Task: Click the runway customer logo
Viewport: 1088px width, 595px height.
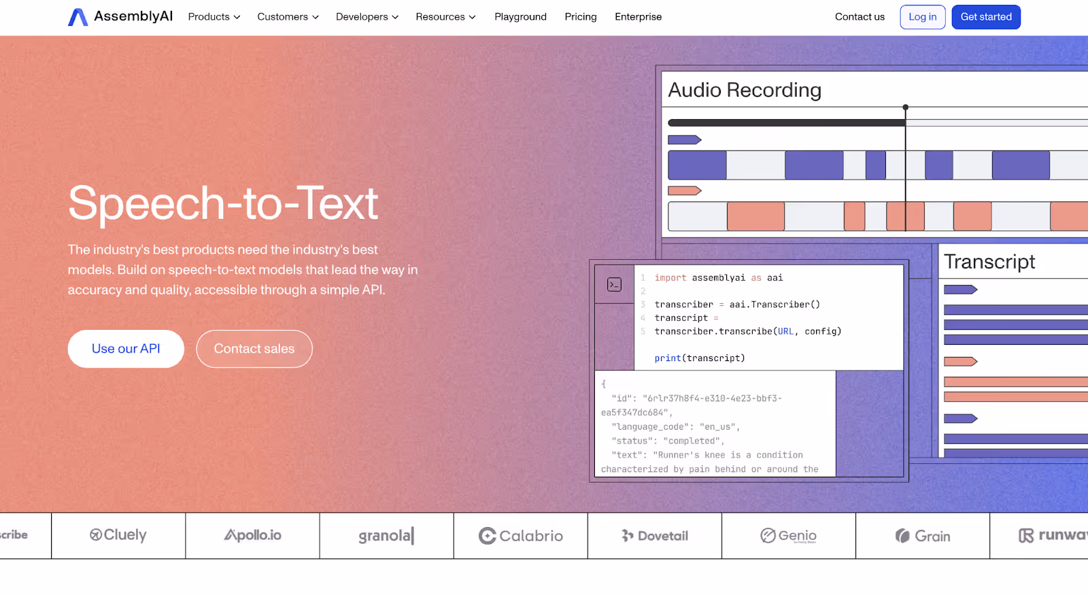Action: coord(1053,536)
